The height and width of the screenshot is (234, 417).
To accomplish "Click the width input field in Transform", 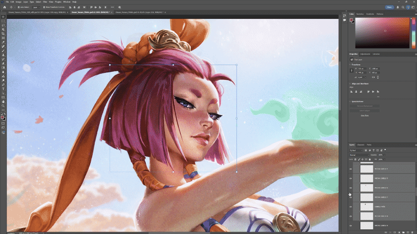I will pos(362,69).
